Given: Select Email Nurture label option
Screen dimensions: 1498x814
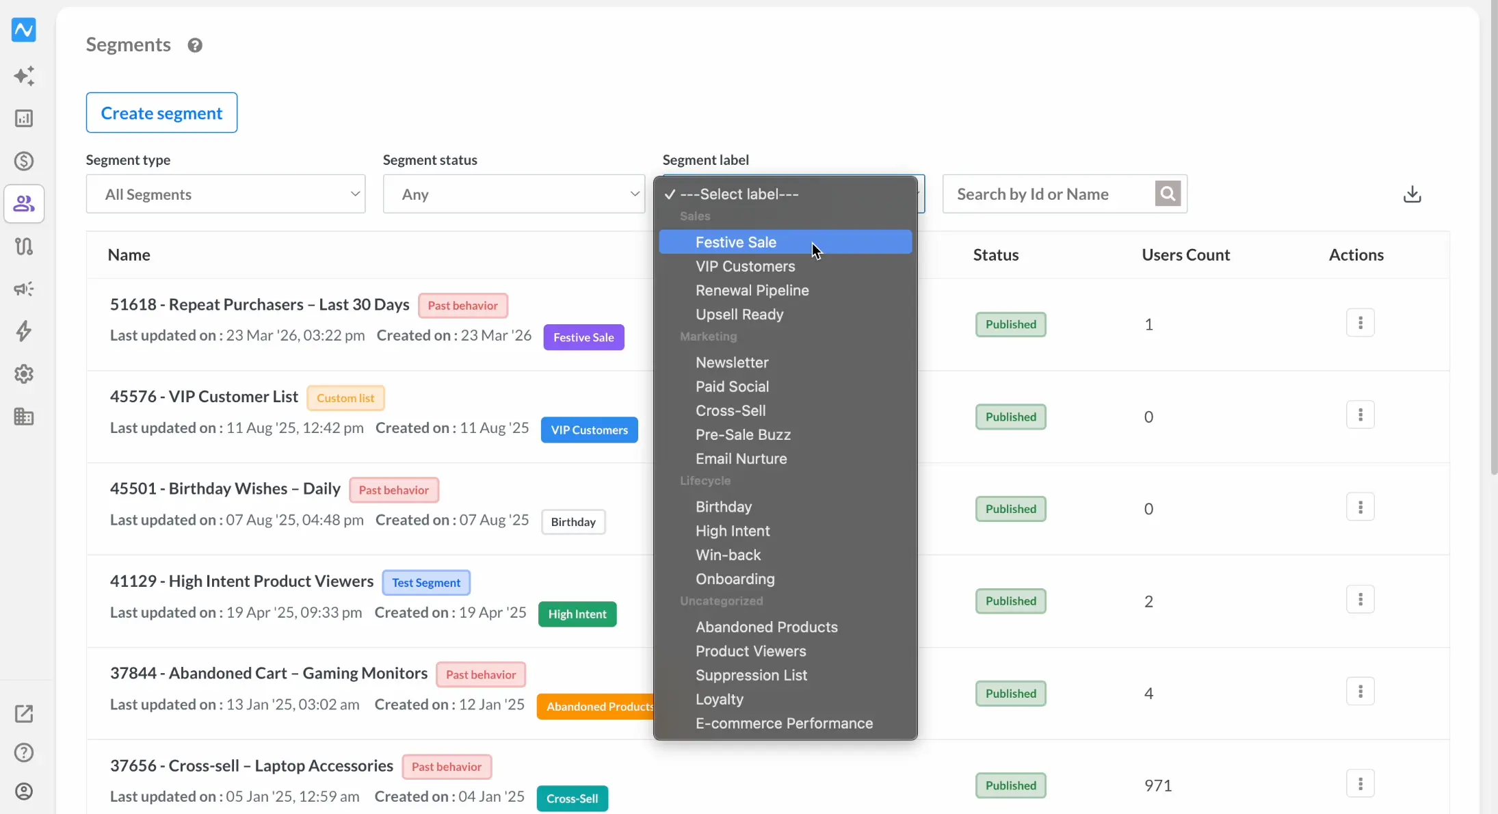Looking at the screenshot, I should [x=785, y=458].
